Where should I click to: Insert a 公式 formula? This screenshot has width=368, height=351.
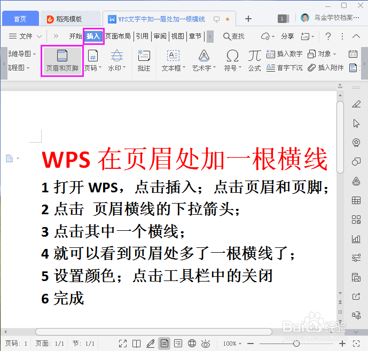pos(255,61)
